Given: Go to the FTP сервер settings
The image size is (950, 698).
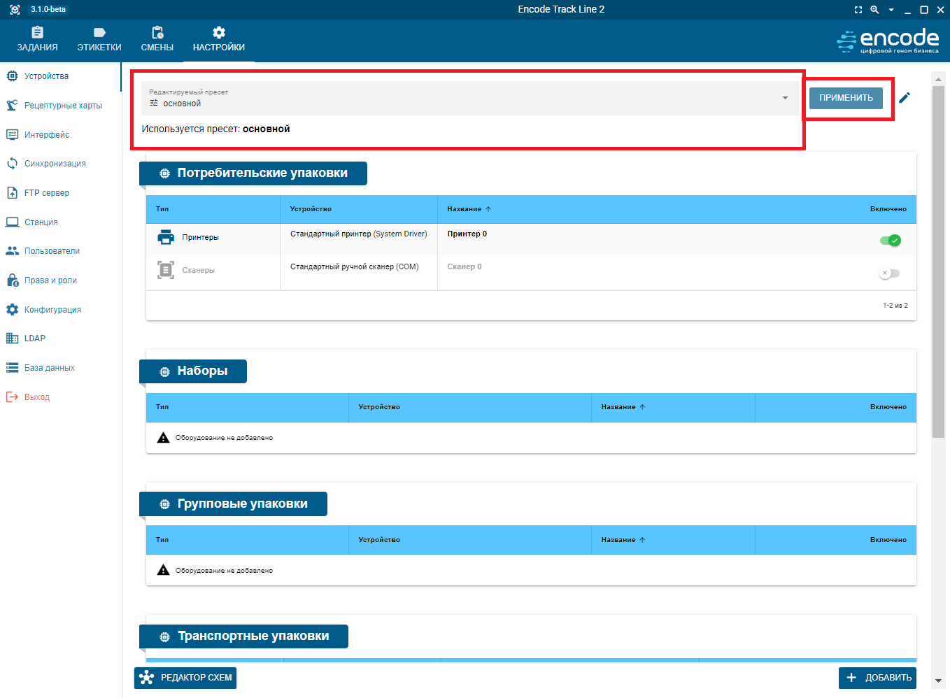Looking at the screenshot, I should pos(46,193).
